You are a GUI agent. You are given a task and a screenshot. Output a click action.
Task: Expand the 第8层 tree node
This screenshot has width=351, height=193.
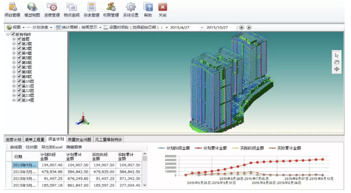[14, 72]
